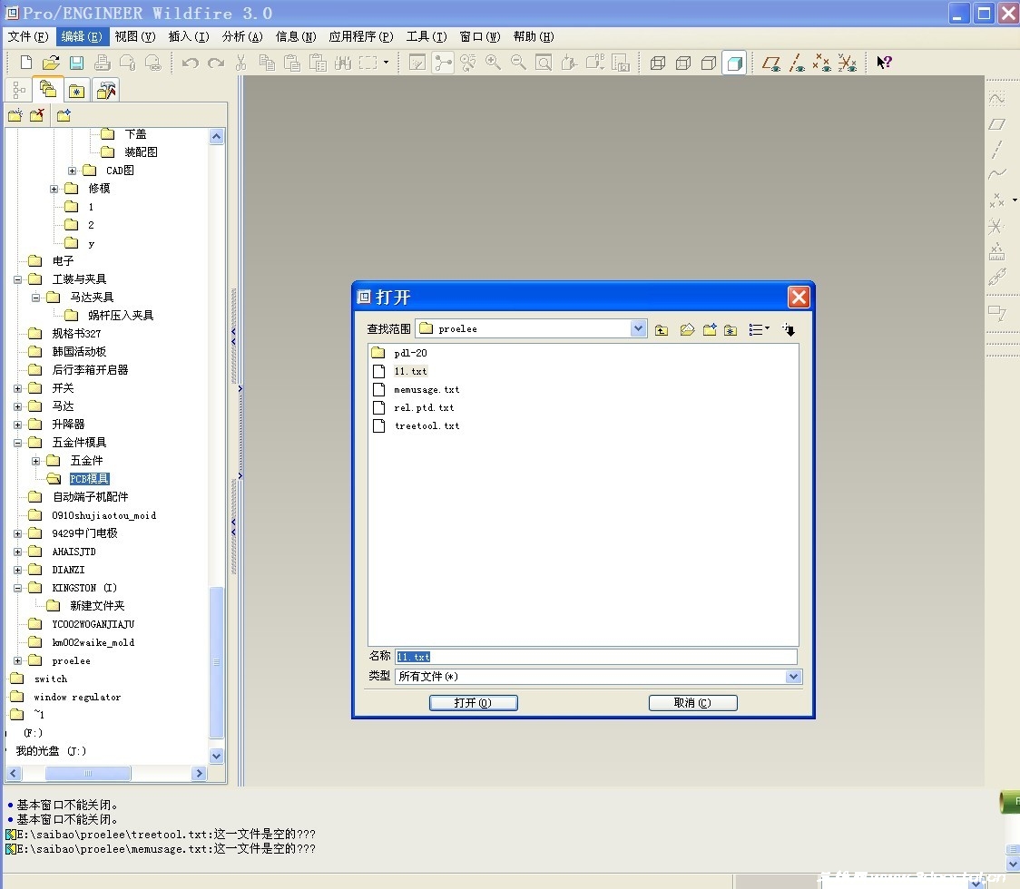Toggle datum axes display icon
Screen dimensions: 1020x889
coord(797,63)
